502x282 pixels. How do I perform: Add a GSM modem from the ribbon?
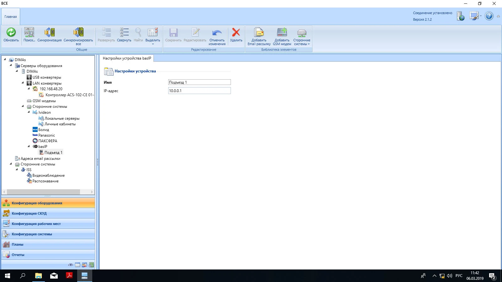(282, 33)
